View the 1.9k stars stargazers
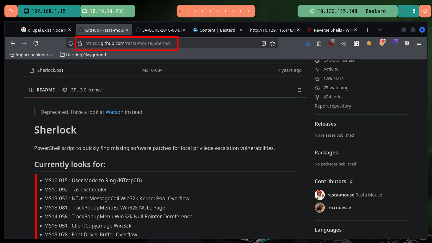Viewport: 432px width, 243px height. click(333, 78)
